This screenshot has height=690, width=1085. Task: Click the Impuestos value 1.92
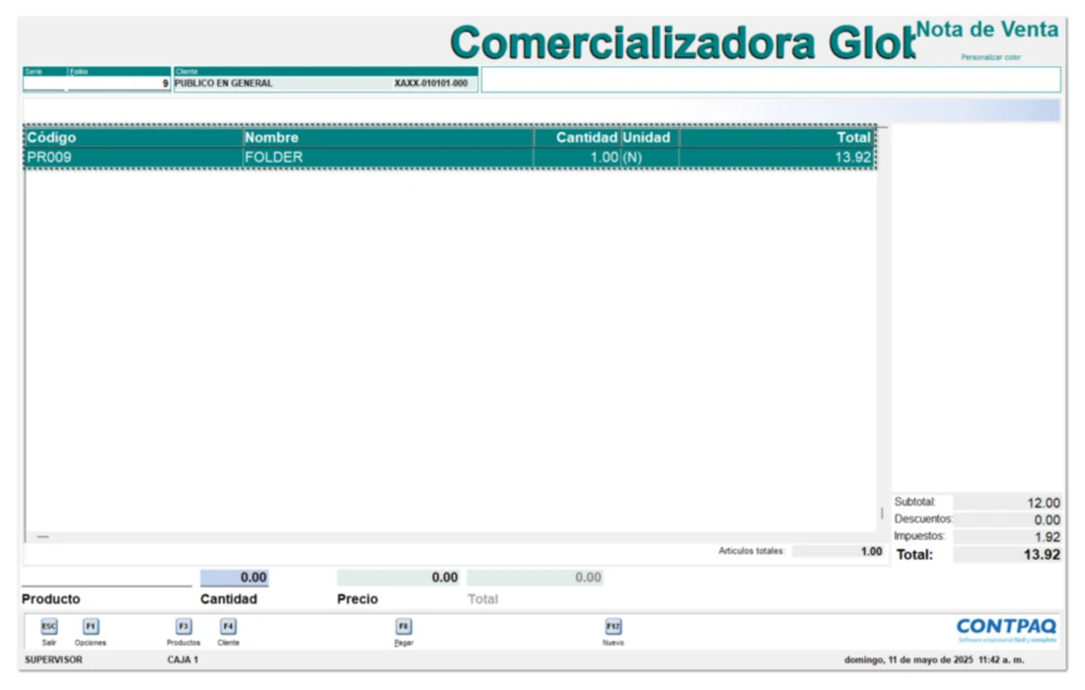click(x=1007, y=537)
